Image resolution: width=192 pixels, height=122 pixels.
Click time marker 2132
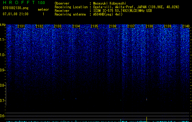coord(39,26)
